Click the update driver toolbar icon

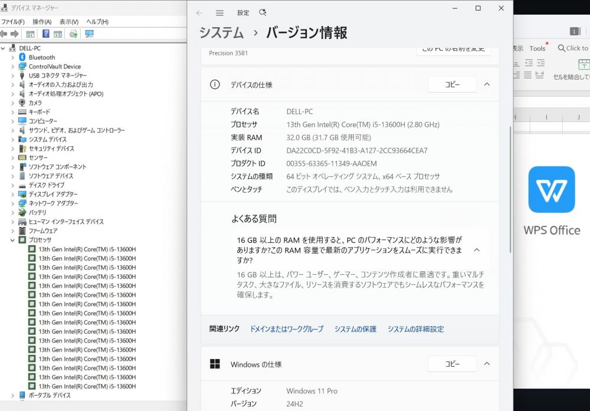pyautogui.click(x=73, y=34)
